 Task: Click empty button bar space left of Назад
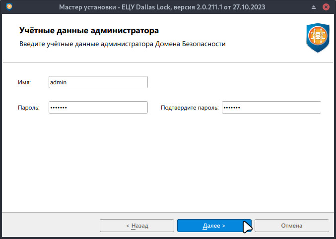(x=50, y=226)
